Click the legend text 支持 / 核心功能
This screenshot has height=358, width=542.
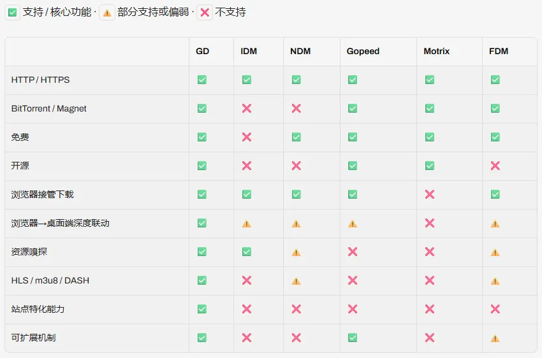coord(57,13)
